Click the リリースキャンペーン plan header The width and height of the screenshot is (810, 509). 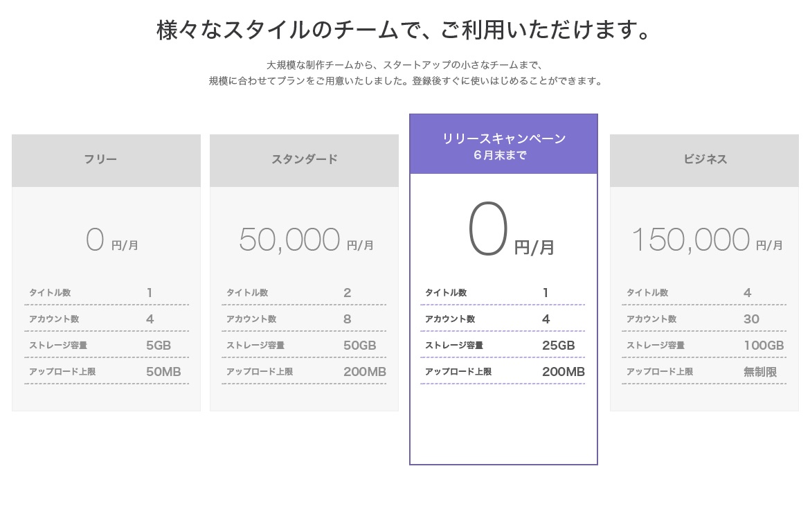pos(503,139)
